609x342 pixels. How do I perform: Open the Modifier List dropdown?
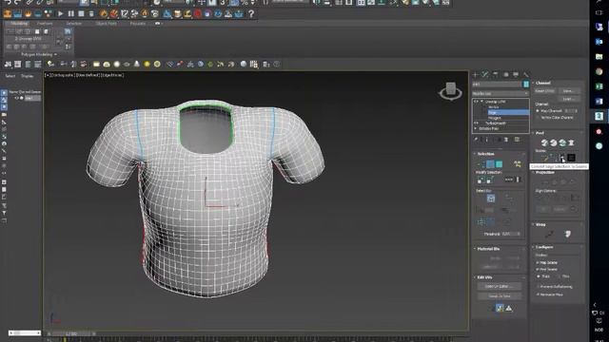click(501, 93)
